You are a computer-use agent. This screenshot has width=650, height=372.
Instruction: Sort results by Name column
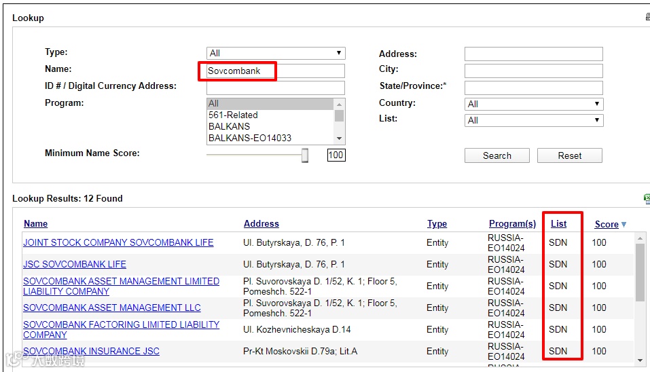click(x=35, y=224)
